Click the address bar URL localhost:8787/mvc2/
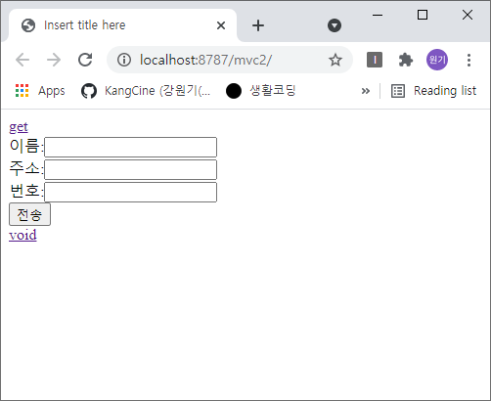Viewport: 491px width, 401px height. [x=205, y=60]
